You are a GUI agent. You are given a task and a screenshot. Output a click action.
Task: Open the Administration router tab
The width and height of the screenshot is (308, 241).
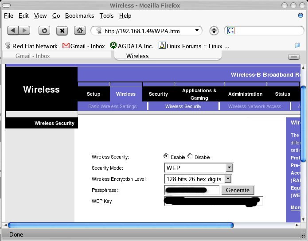245,94
